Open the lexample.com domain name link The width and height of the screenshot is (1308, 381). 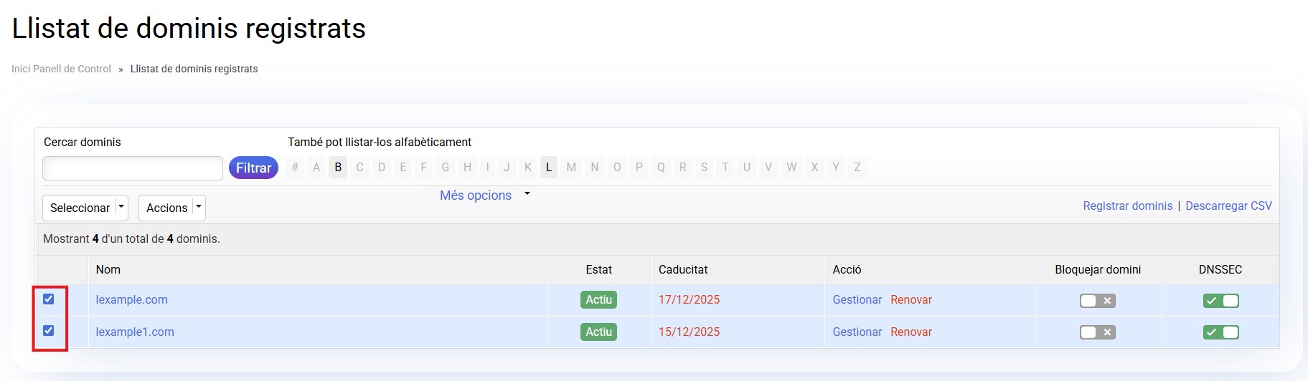pos(132,300)
